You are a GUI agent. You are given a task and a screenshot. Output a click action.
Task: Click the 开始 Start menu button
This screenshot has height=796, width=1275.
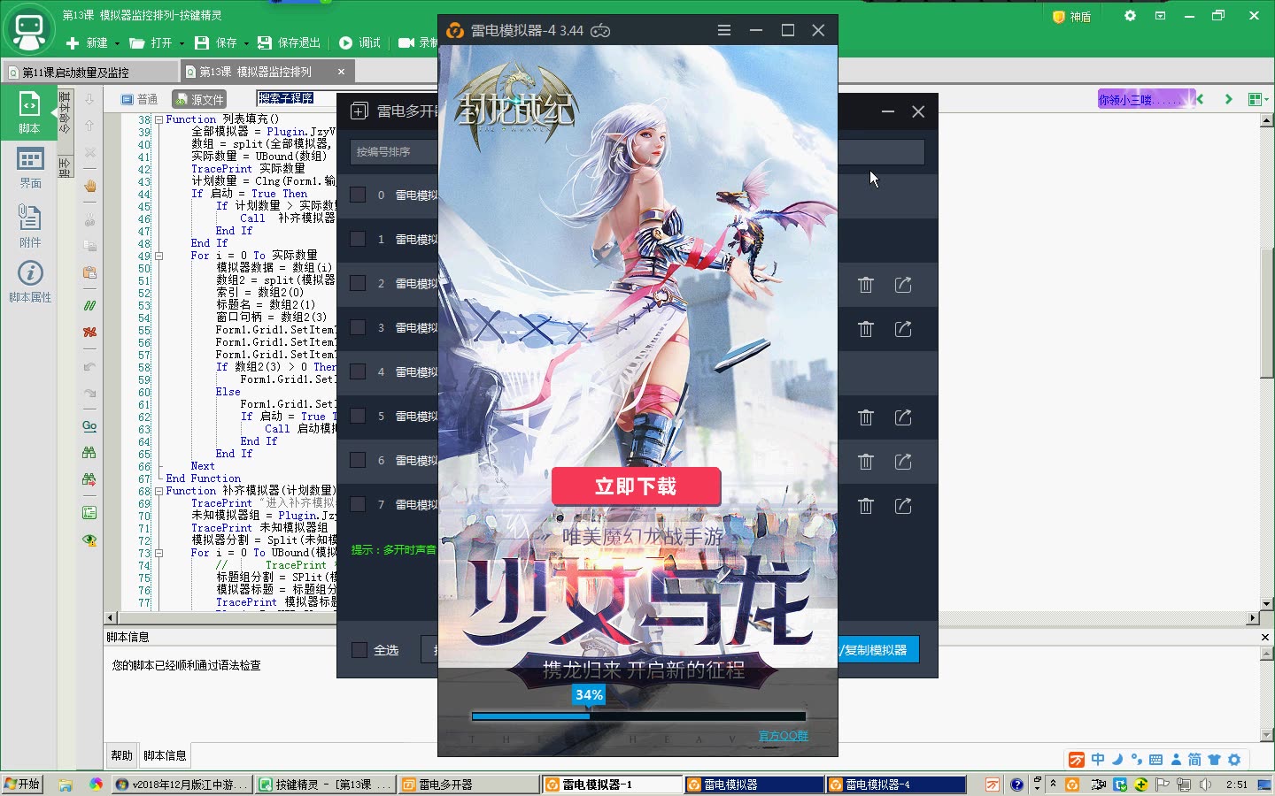(x=22, y=785)
